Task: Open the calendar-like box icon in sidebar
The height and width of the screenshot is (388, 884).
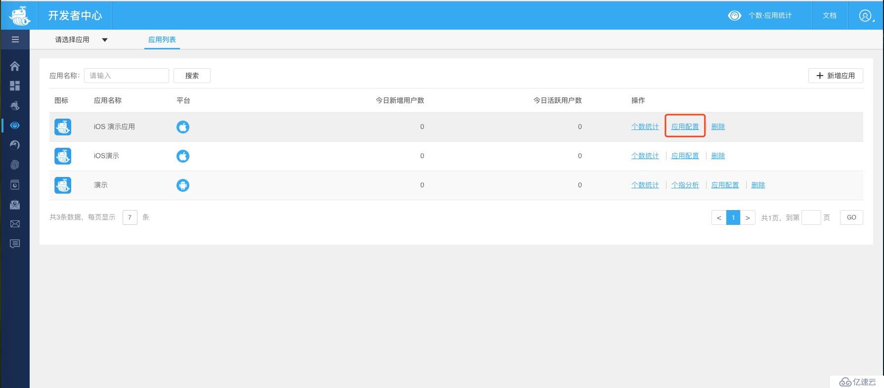Action: pos(15,184)
